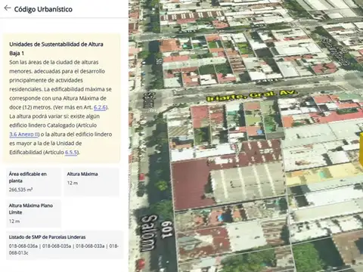Select the Altura Máxima card
Image resolution: width=363 pixels, height=272 pixels.
point(92,182)
